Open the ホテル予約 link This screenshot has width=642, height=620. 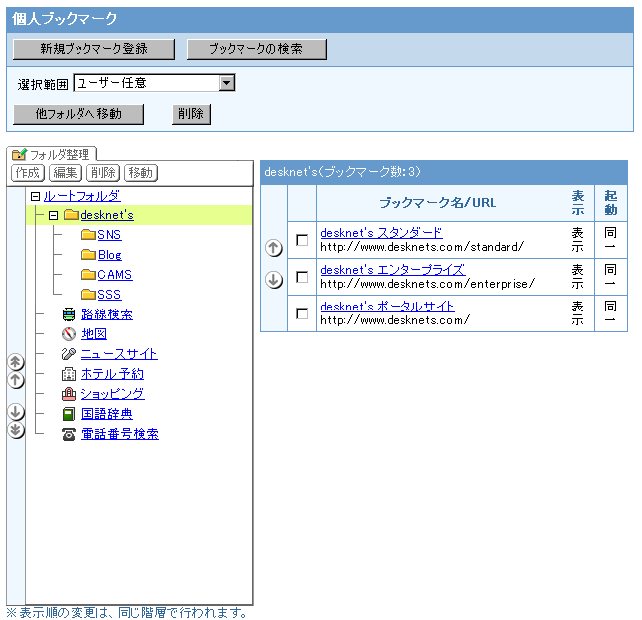tap(112, 374)
